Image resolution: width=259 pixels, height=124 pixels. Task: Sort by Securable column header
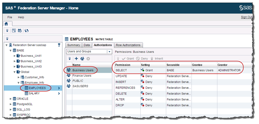click(x=179, y=65)
